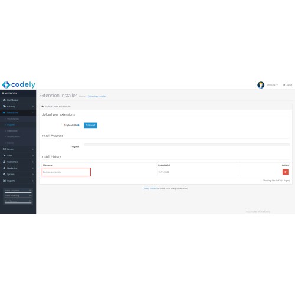
Task: Open the Dashboard from the sidebar
Action: coord(12,100)
